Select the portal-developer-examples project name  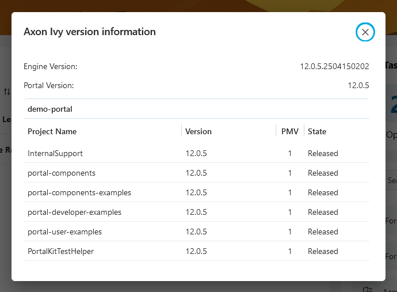[74, 212]
